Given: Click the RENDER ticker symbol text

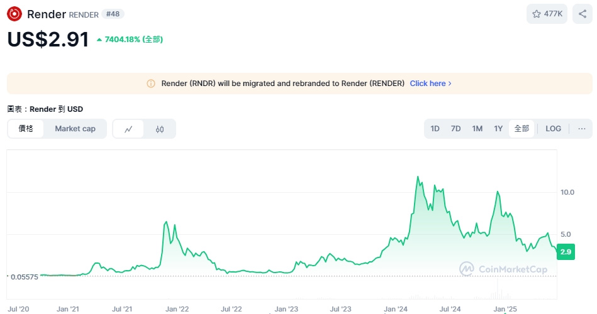Looking at the screenshot, I should (x=84, y=15).
